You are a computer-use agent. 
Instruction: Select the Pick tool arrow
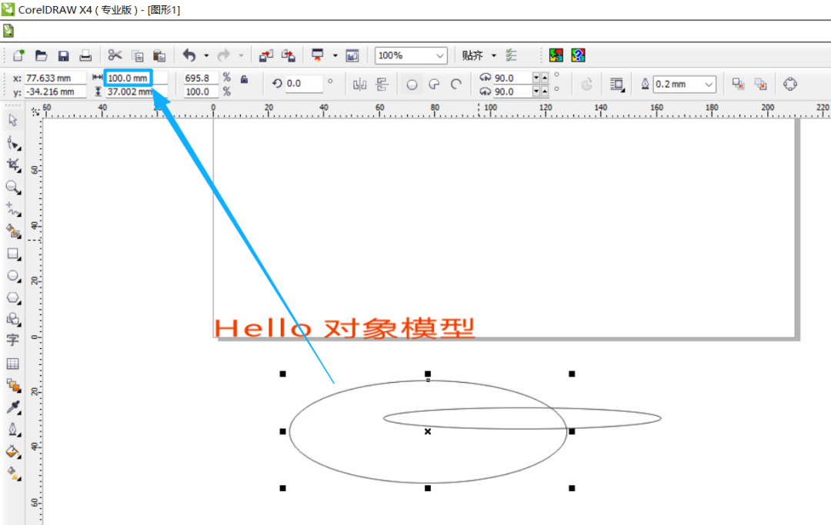click(13, 121)
